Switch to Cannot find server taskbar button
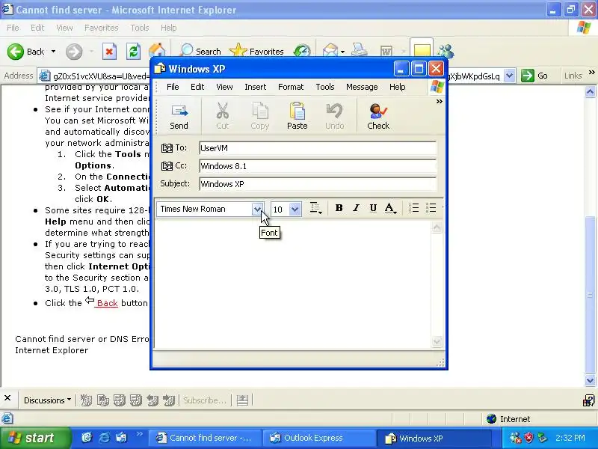The image size is (598, 449). pyautogui.click(x=204, y=439)
